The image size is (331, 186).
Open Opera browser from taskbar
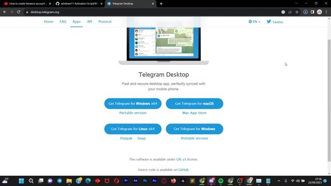click(x=116, y=181)
